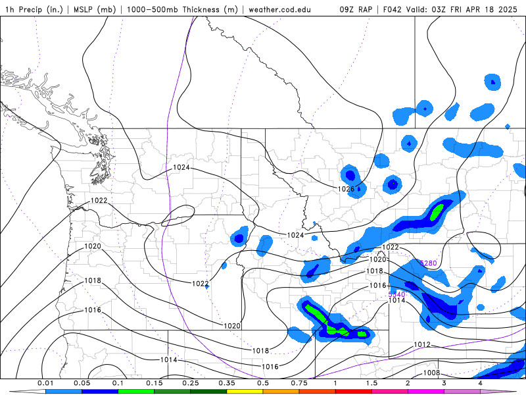Click the purple 5340 thickness label
This screenshot has height=395, width=526.
point(396,294)
